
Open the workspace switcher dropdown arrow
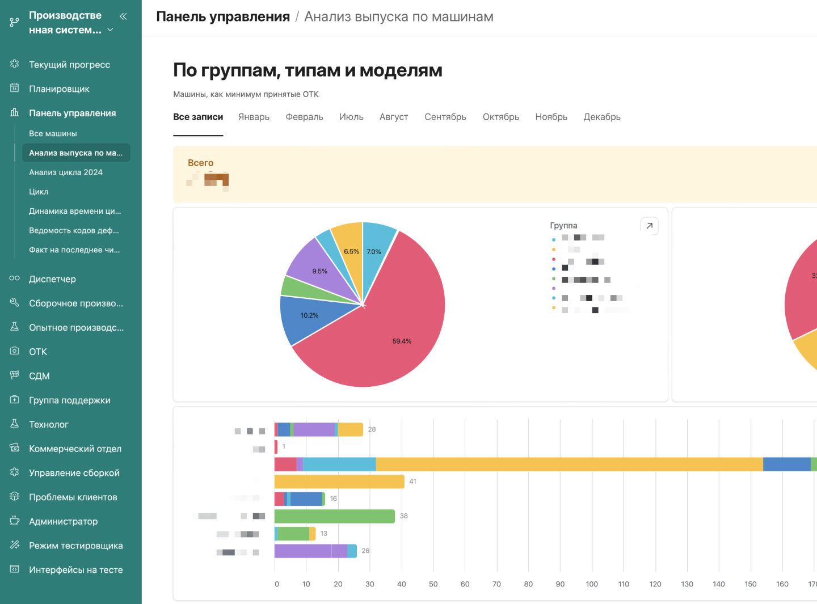click(x=110, y=29)
